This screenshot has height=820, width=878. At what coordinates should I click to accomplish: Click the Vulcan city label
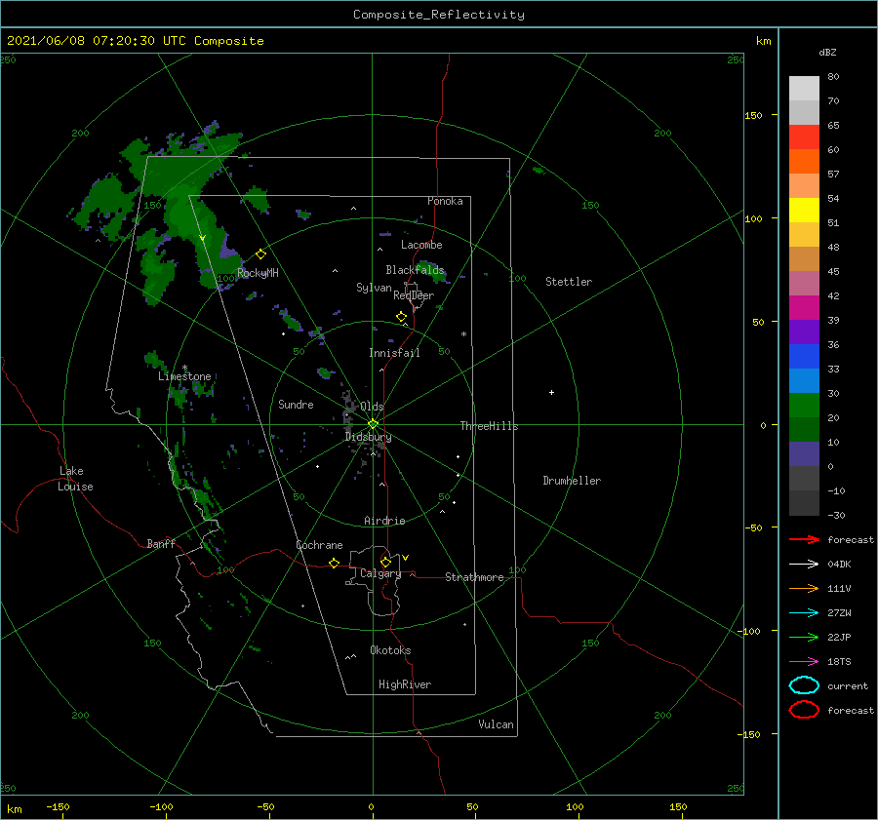click(x=496, y=724)
